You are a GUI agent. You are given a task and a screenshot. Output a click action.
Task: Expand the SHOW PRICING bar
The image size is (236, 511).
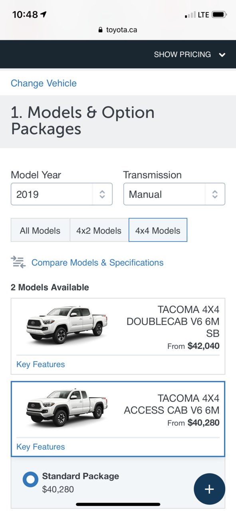click(x=118, y=54)
